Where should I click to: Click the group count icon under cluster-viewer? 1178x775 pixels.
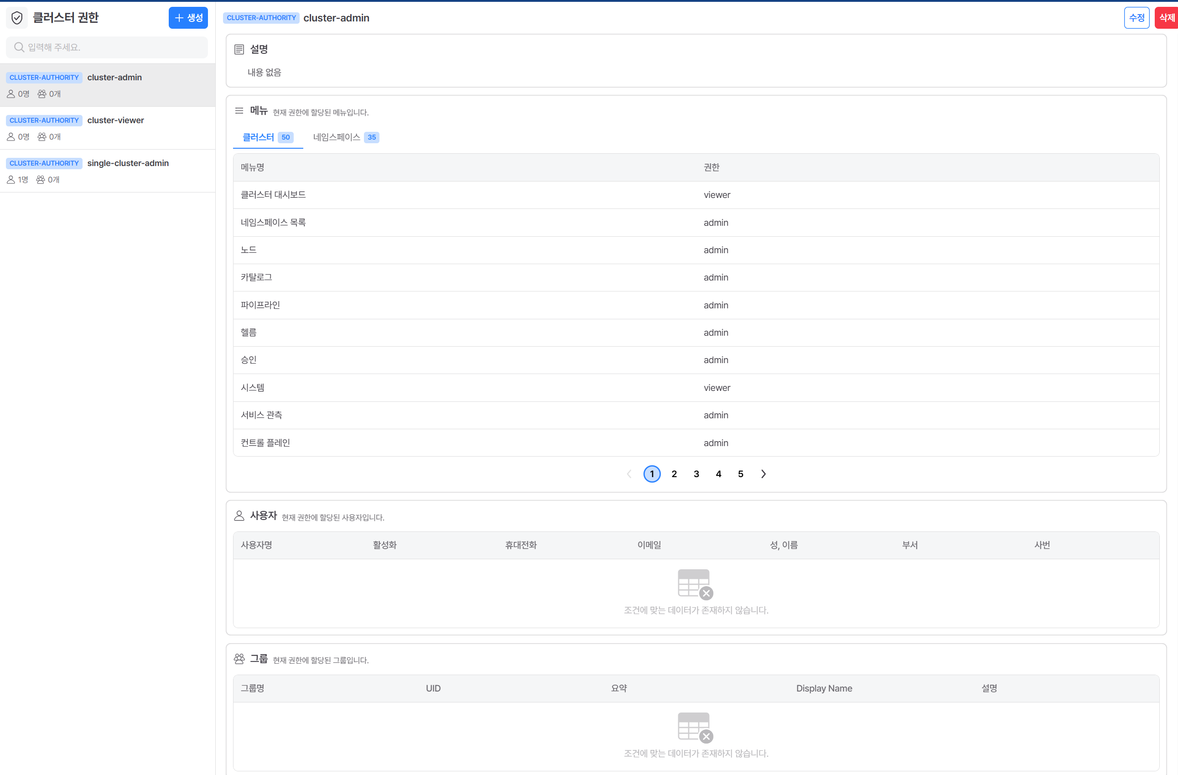pyautogui.click(x=42, y=137)
